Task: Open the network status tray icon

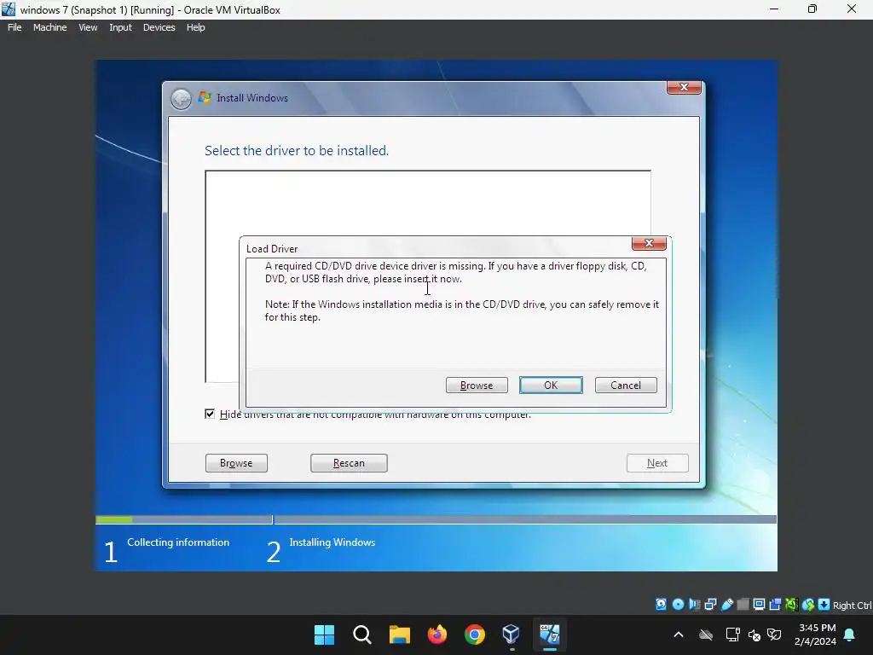Action: point(732,635)
